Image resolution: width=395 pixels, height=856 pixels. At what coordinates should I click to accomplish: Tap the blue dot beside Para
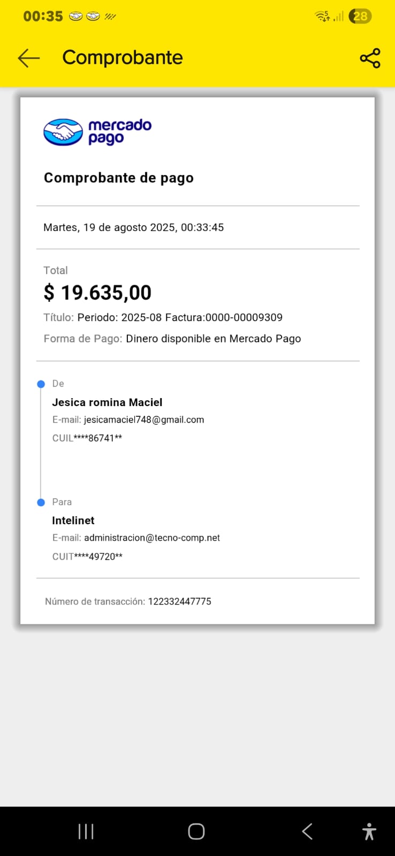point(41,502)
